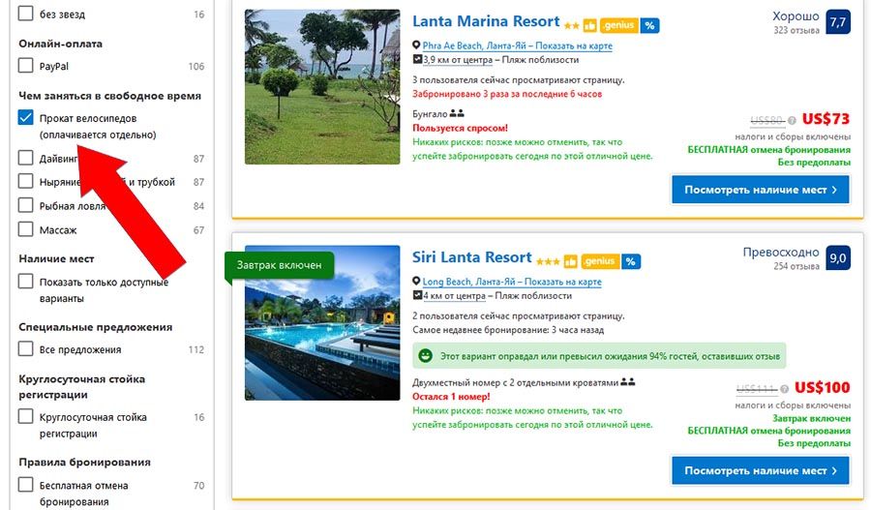Click the thumbs-up icon next to Siri Lanta Resort
This screenshot has height=510, width=871.
coord(570,261)
